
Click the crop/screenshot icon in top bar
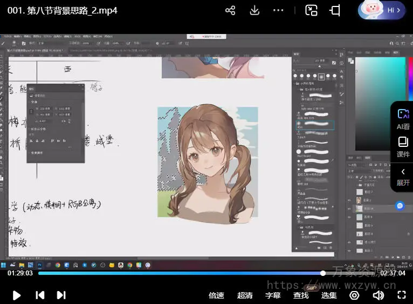pos(335,10)
